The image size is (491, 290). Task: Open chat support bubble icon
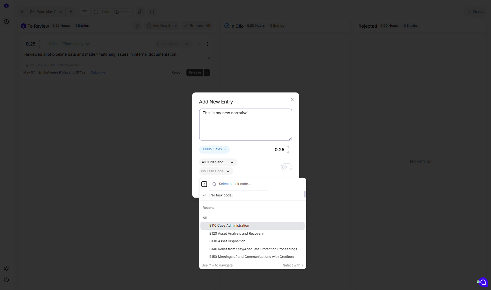483,282
